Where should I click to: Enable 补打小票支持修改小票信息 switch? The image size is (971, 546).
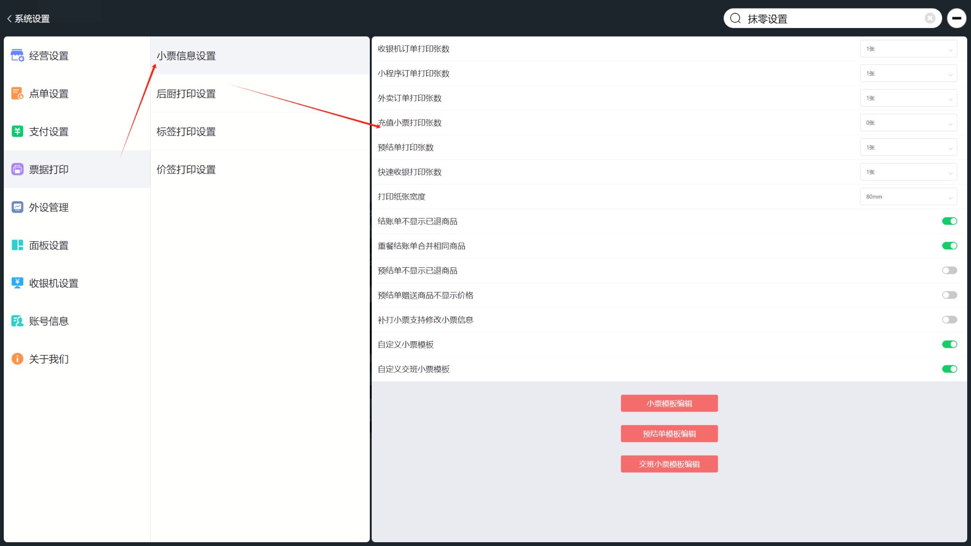point(949,320)
